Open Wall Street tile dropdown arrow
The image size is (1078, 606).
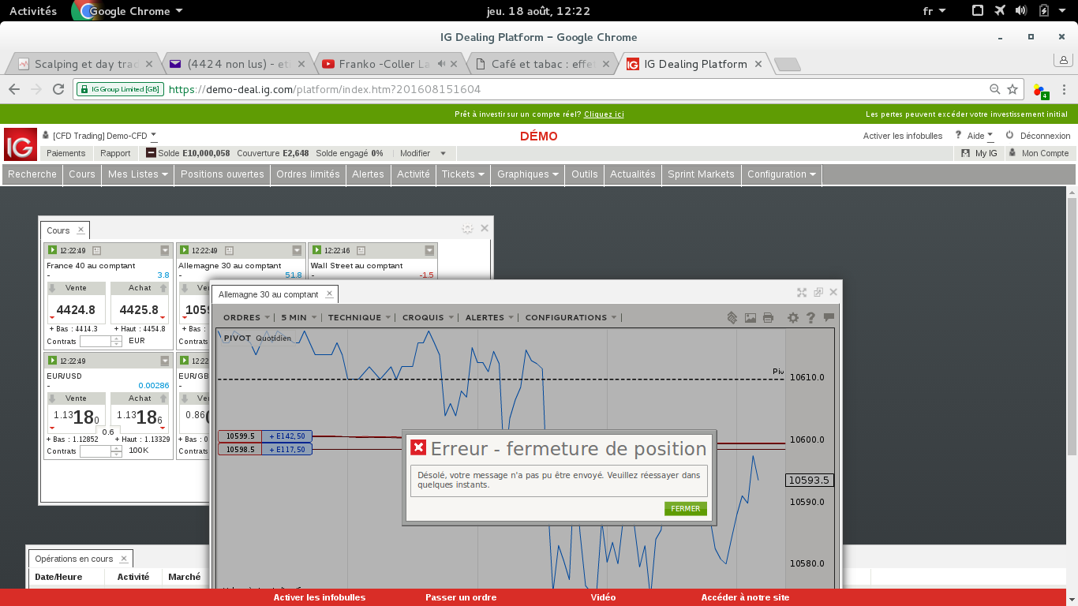pyautogui.click(x=429, y=250)
